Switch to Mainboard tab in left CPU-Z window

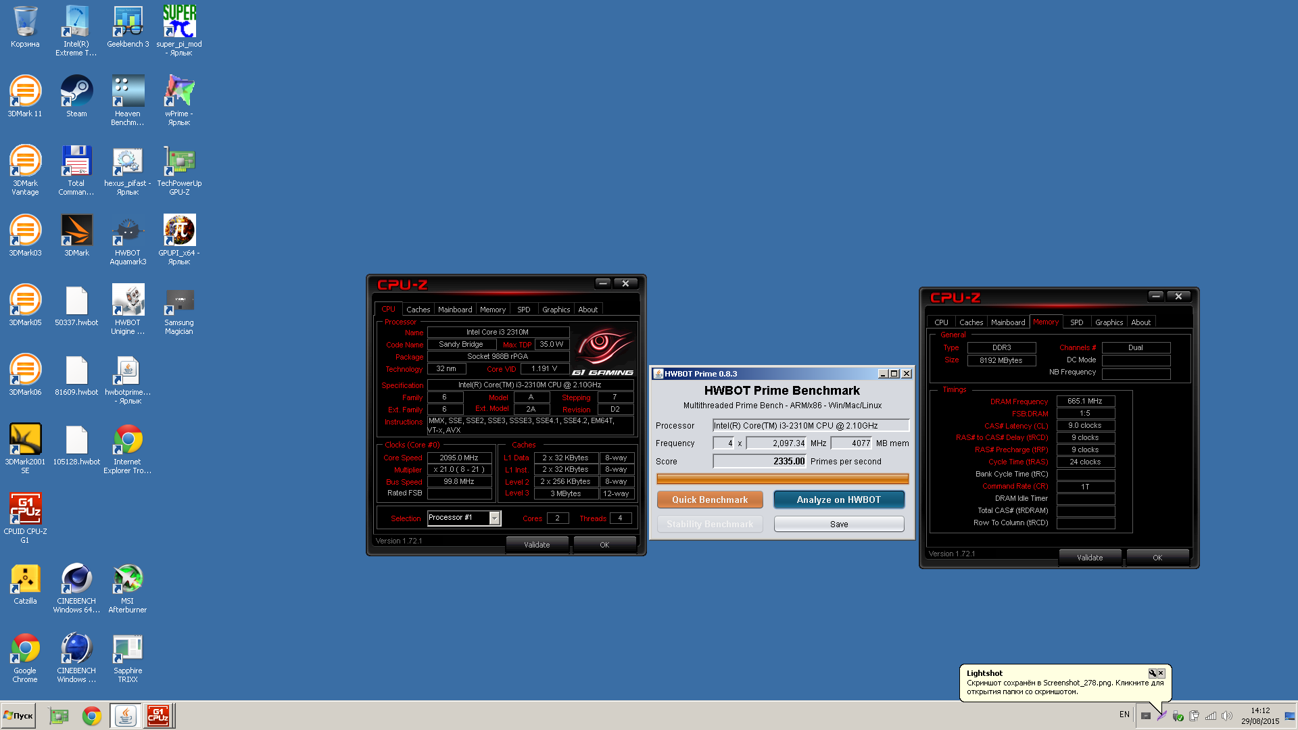click(455, 310)
